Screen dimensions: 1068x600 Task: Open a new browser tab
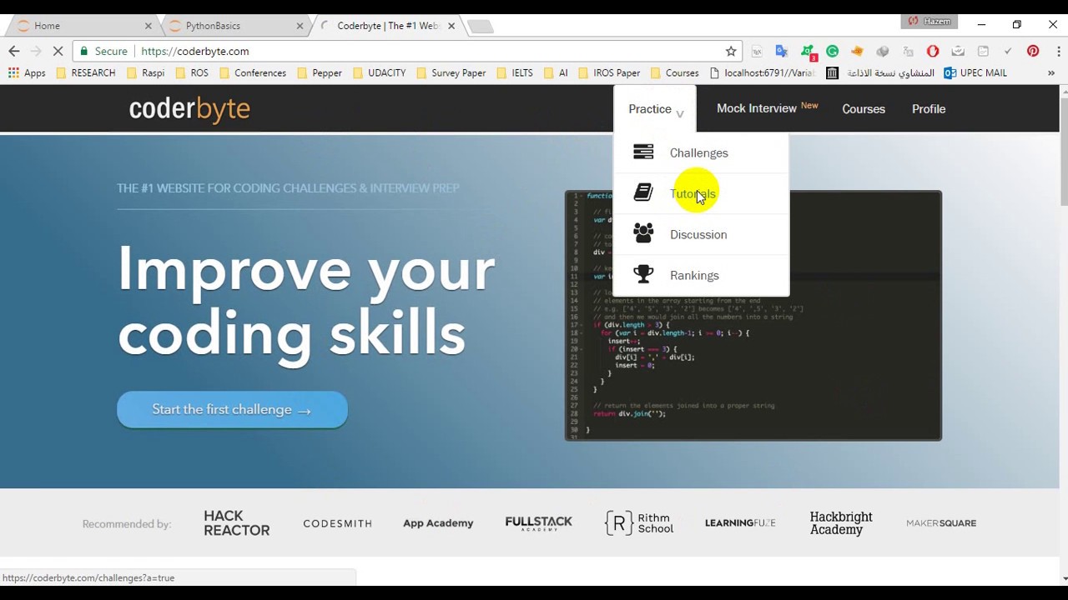point(481,27)
